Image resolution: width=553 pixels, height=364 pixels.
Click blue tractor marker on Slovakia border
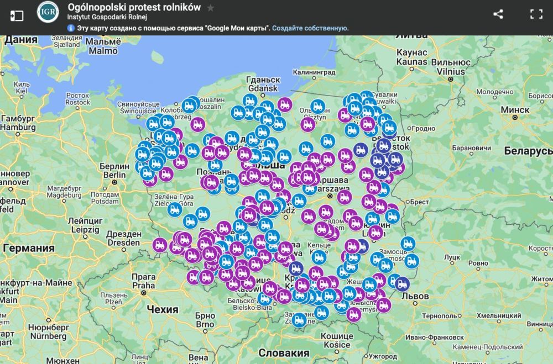299,319
